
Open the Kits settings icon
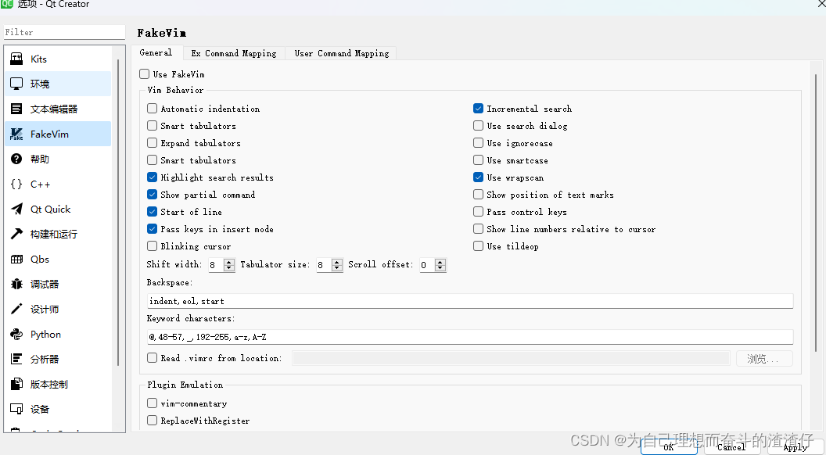tap(17, 59)
